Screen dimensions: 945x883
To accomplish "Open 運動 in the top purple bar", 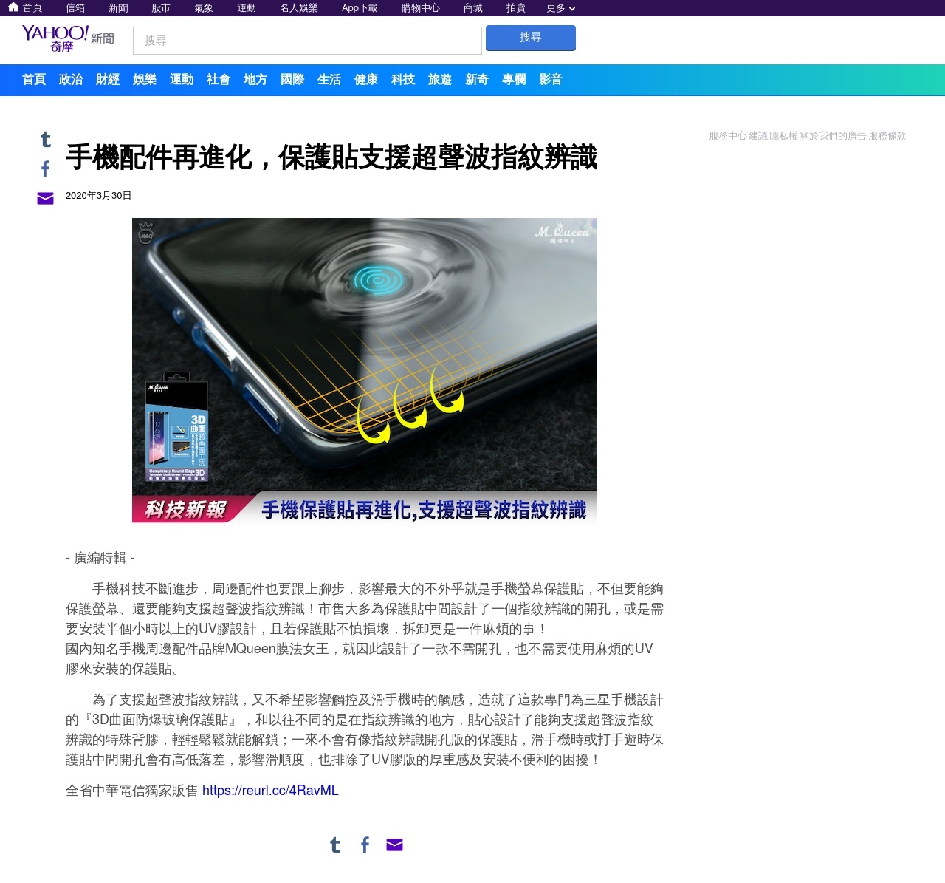I will (x=247, y=8).
